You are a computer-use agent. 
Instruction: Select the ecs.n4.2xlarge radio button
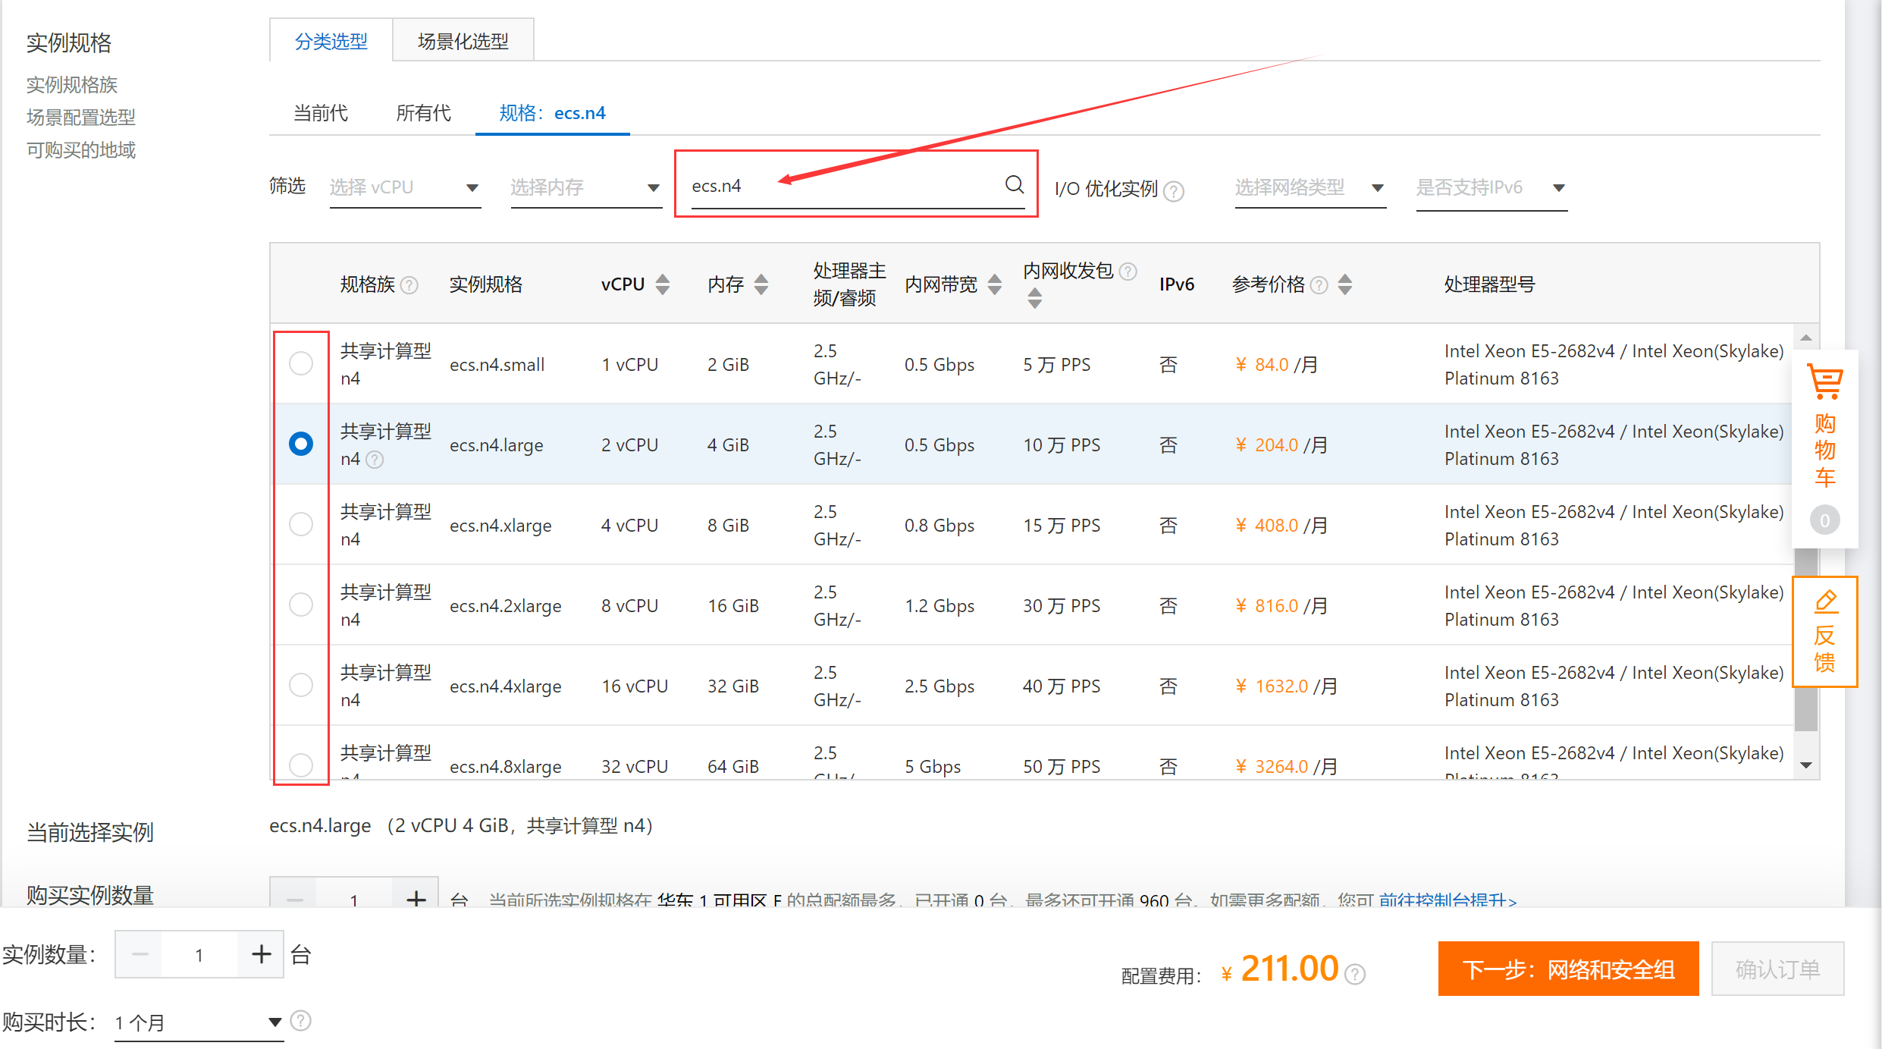pos(301,605)
